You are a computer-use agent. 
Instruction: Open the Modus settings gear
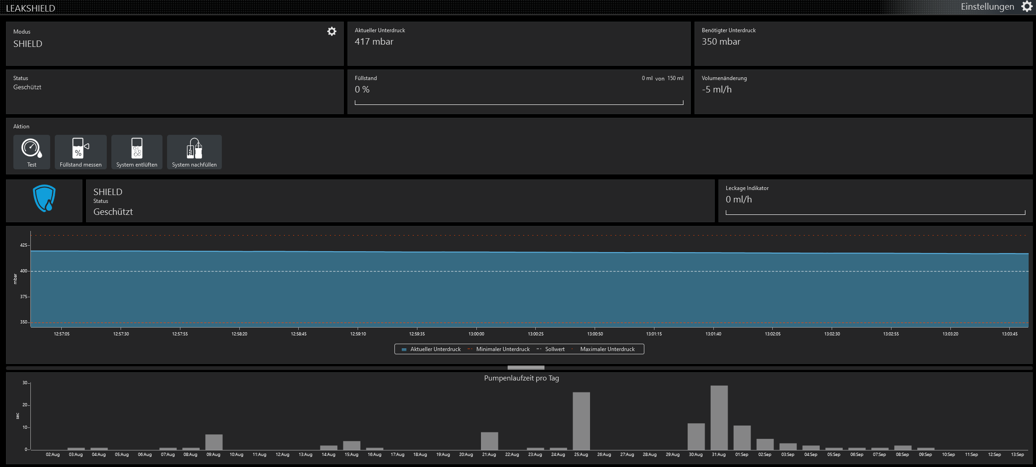(331, 31)
